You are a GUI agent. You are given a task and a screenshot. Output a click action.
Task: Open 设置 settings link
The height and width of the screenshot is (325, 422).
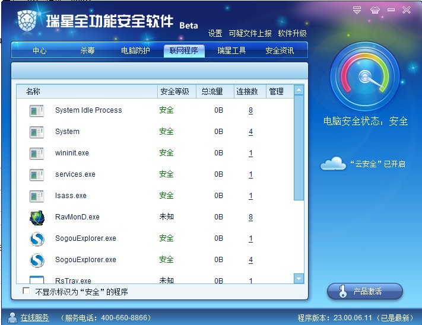point(215,33)
